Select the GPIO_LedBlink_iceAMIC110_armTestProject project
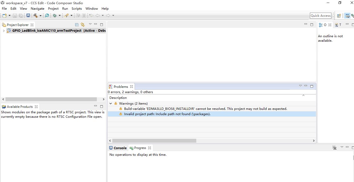Viewport: 354px width, 182px height. pos(56,31)
